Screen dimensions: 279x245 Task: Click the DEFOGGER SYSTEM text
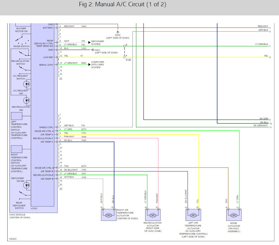tap(97, 43)
